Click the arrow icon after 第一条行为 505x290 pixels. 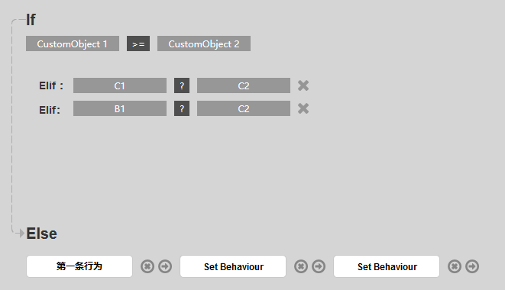[x=165, y=266]
